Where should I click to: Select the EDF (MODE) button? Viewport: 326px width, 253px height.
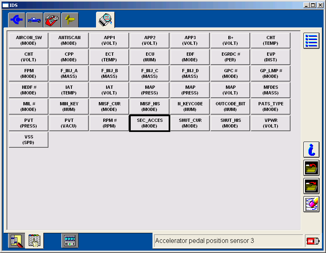tap(190, 57)
